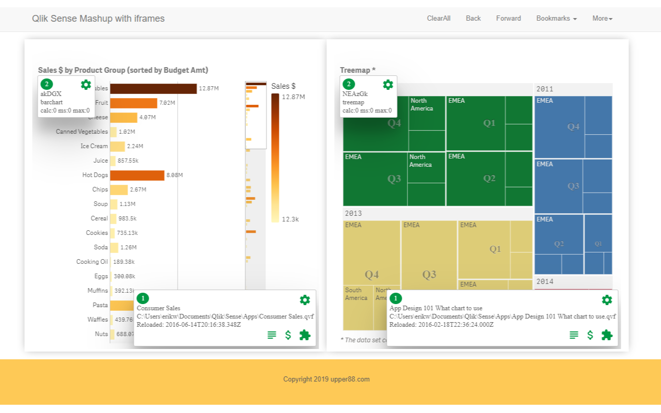Open the Qlik Sense Mashup with iframes title link
This screenshot has width=661, height=413.
(x=98, y=19)
